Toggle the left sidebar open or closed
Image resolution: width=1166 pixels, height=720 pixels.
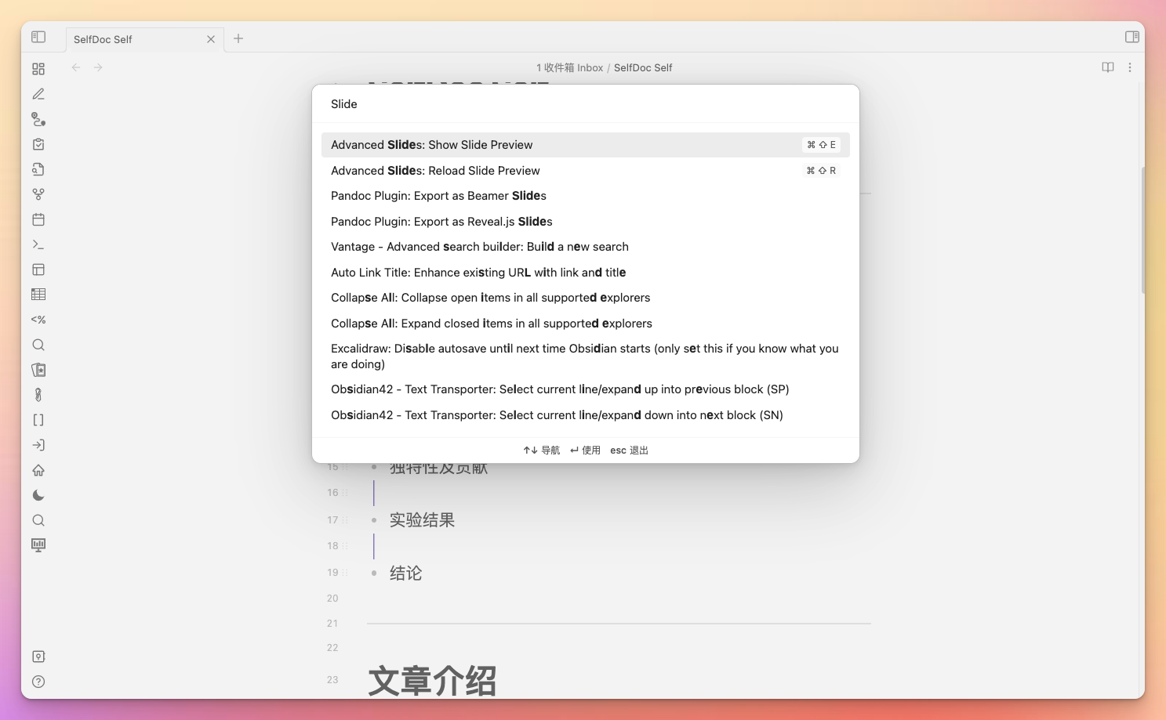pos(38,36)
